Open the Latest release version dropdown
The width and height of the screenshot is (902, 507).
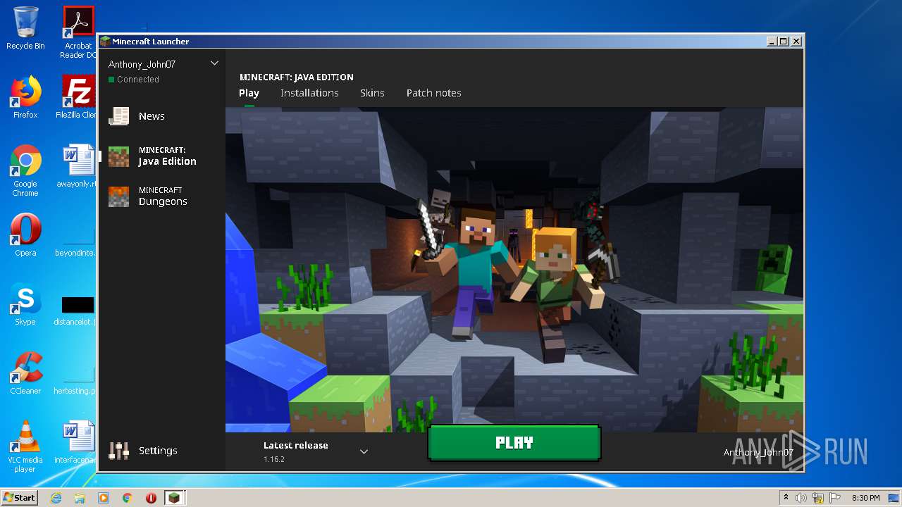(364, 451)
